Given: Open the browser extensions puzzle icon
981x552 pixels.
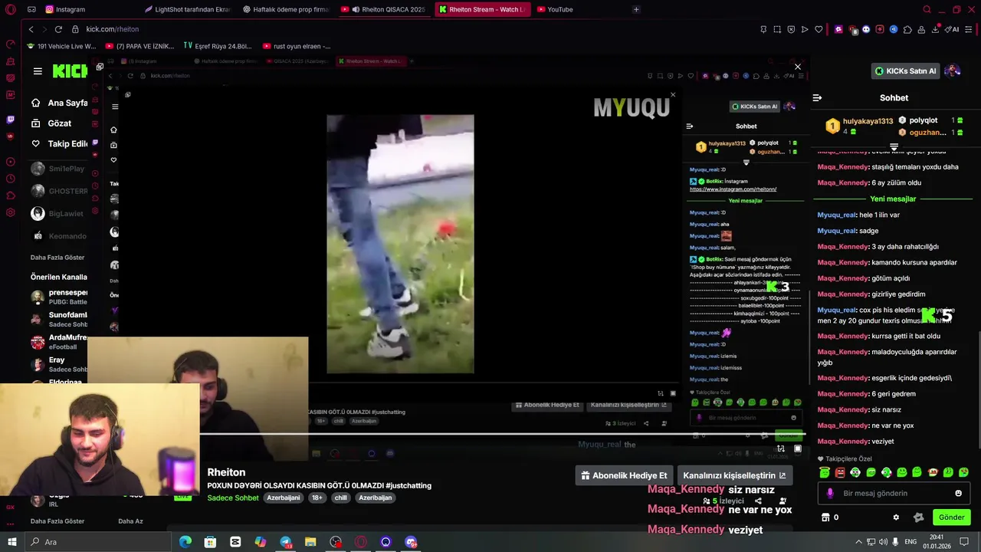Looking at the screenshot, I should pyautogui.click(x=907, y=29).
